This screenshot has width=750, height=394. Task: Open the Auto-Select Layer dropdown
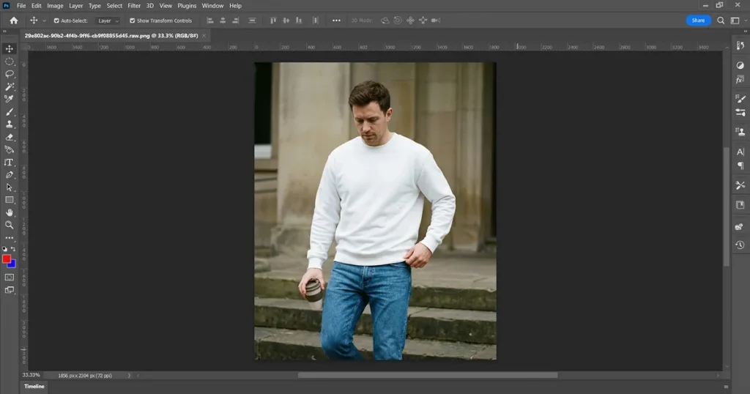108,21
